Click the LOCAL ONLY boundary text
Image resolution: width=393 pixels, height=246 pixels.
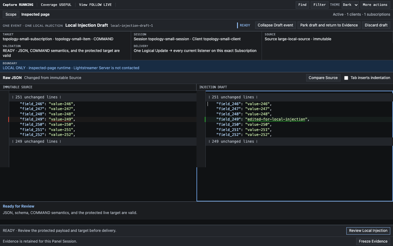(x=71, y=68)
